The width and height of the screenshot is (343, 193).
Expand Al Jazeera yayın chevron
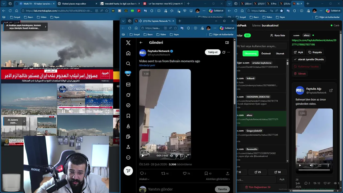tap(24, 121)
